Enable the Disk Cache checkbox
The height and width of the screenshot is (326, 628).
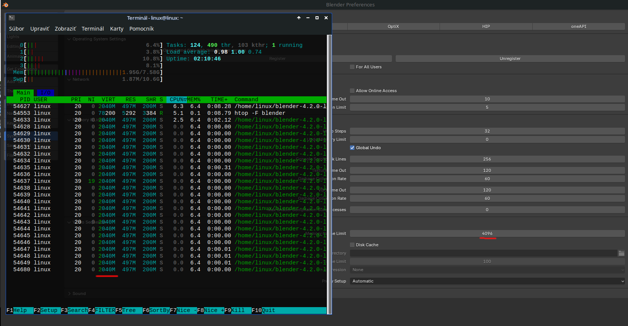point(352,245)
